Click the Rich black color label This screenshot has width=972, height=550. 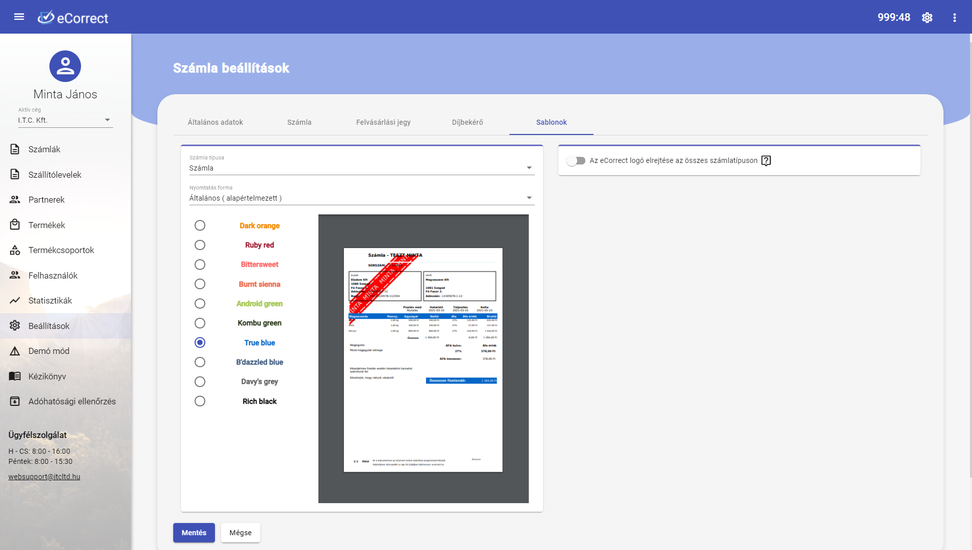point(259,401)
